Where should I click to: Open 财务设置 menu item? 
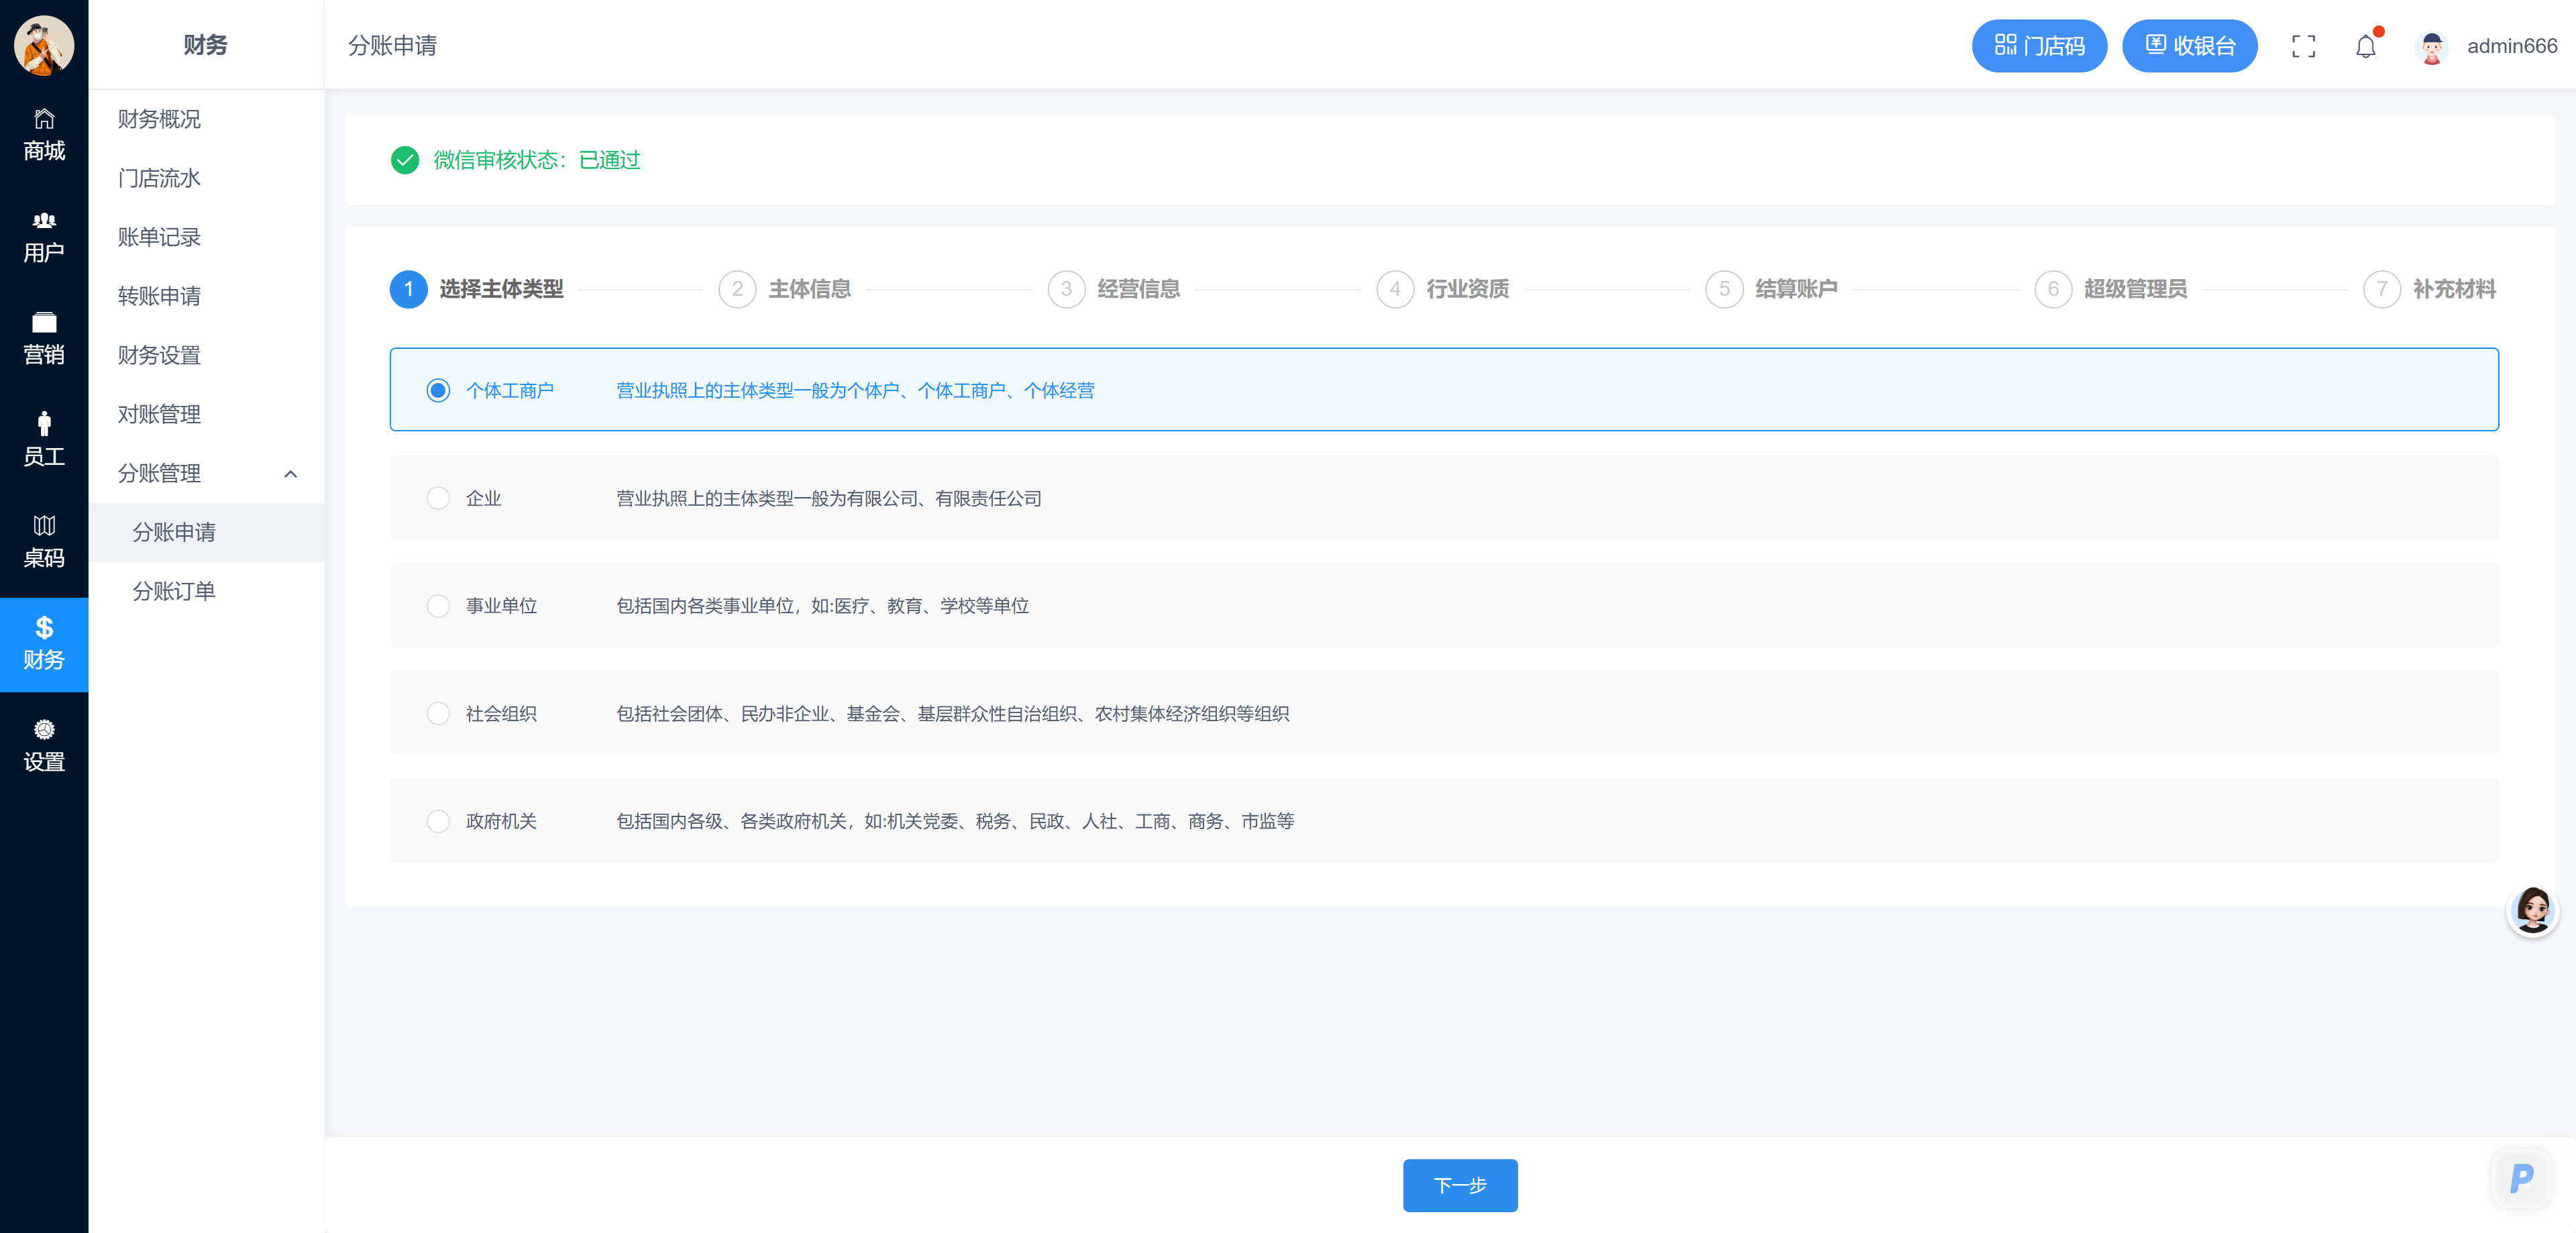[206, 355]
